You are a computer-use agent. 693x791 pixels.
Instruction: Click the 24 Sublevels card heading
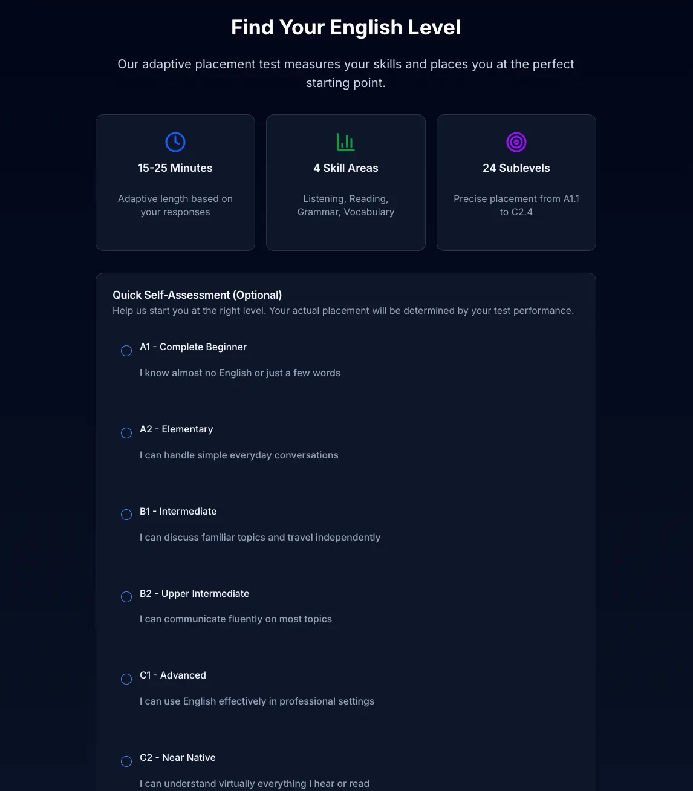click(516, 168)
